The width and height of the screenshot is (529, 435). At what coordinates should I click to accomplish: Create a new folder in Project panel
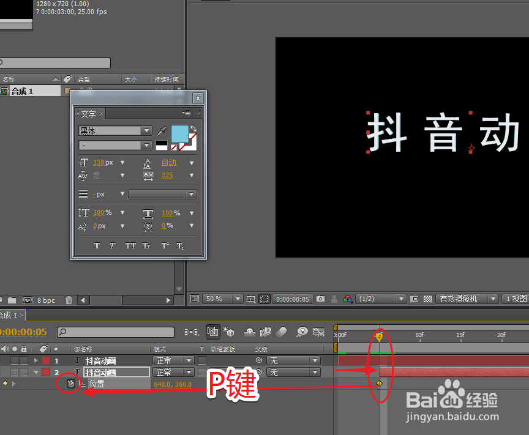click(12, 300)
